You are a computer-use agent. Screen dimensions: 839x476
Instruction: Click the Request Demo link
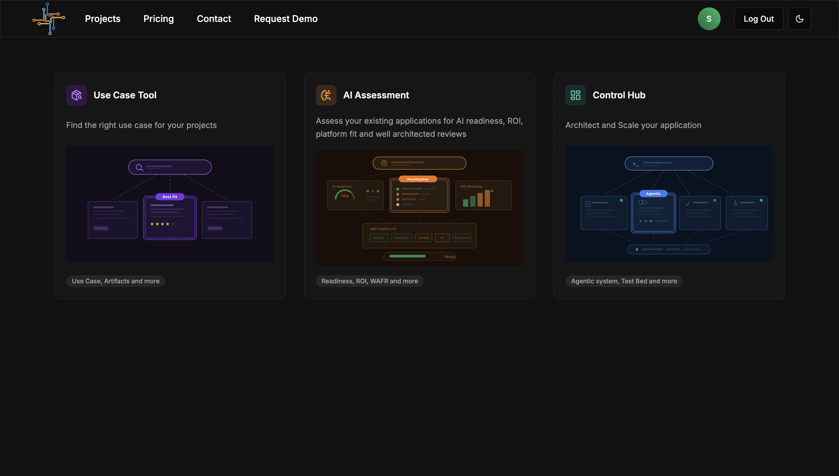[x=285, y=19]
